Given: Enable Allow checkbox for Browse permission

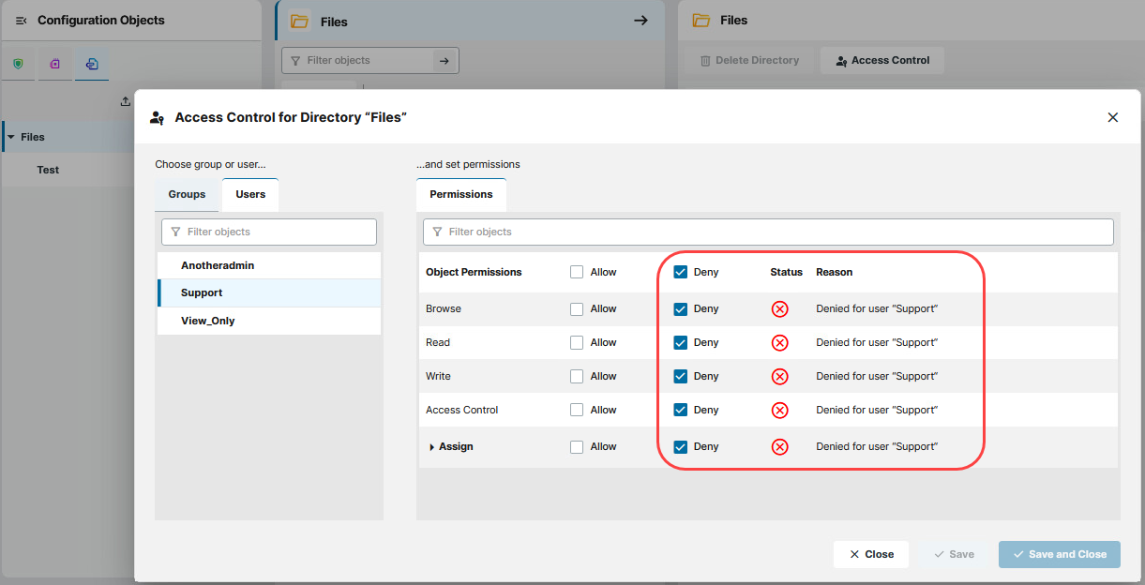Looking at the screenshot, I should [x=577, y=309].
